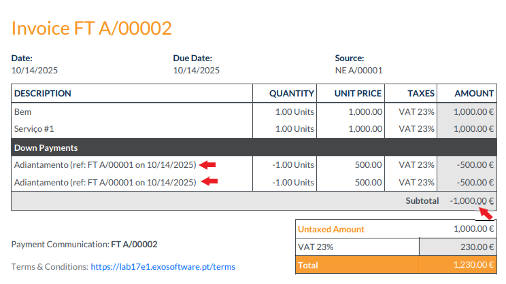506x284 pixels.
Task: Click the AMOUNT column header
Action: click(474, 93)
